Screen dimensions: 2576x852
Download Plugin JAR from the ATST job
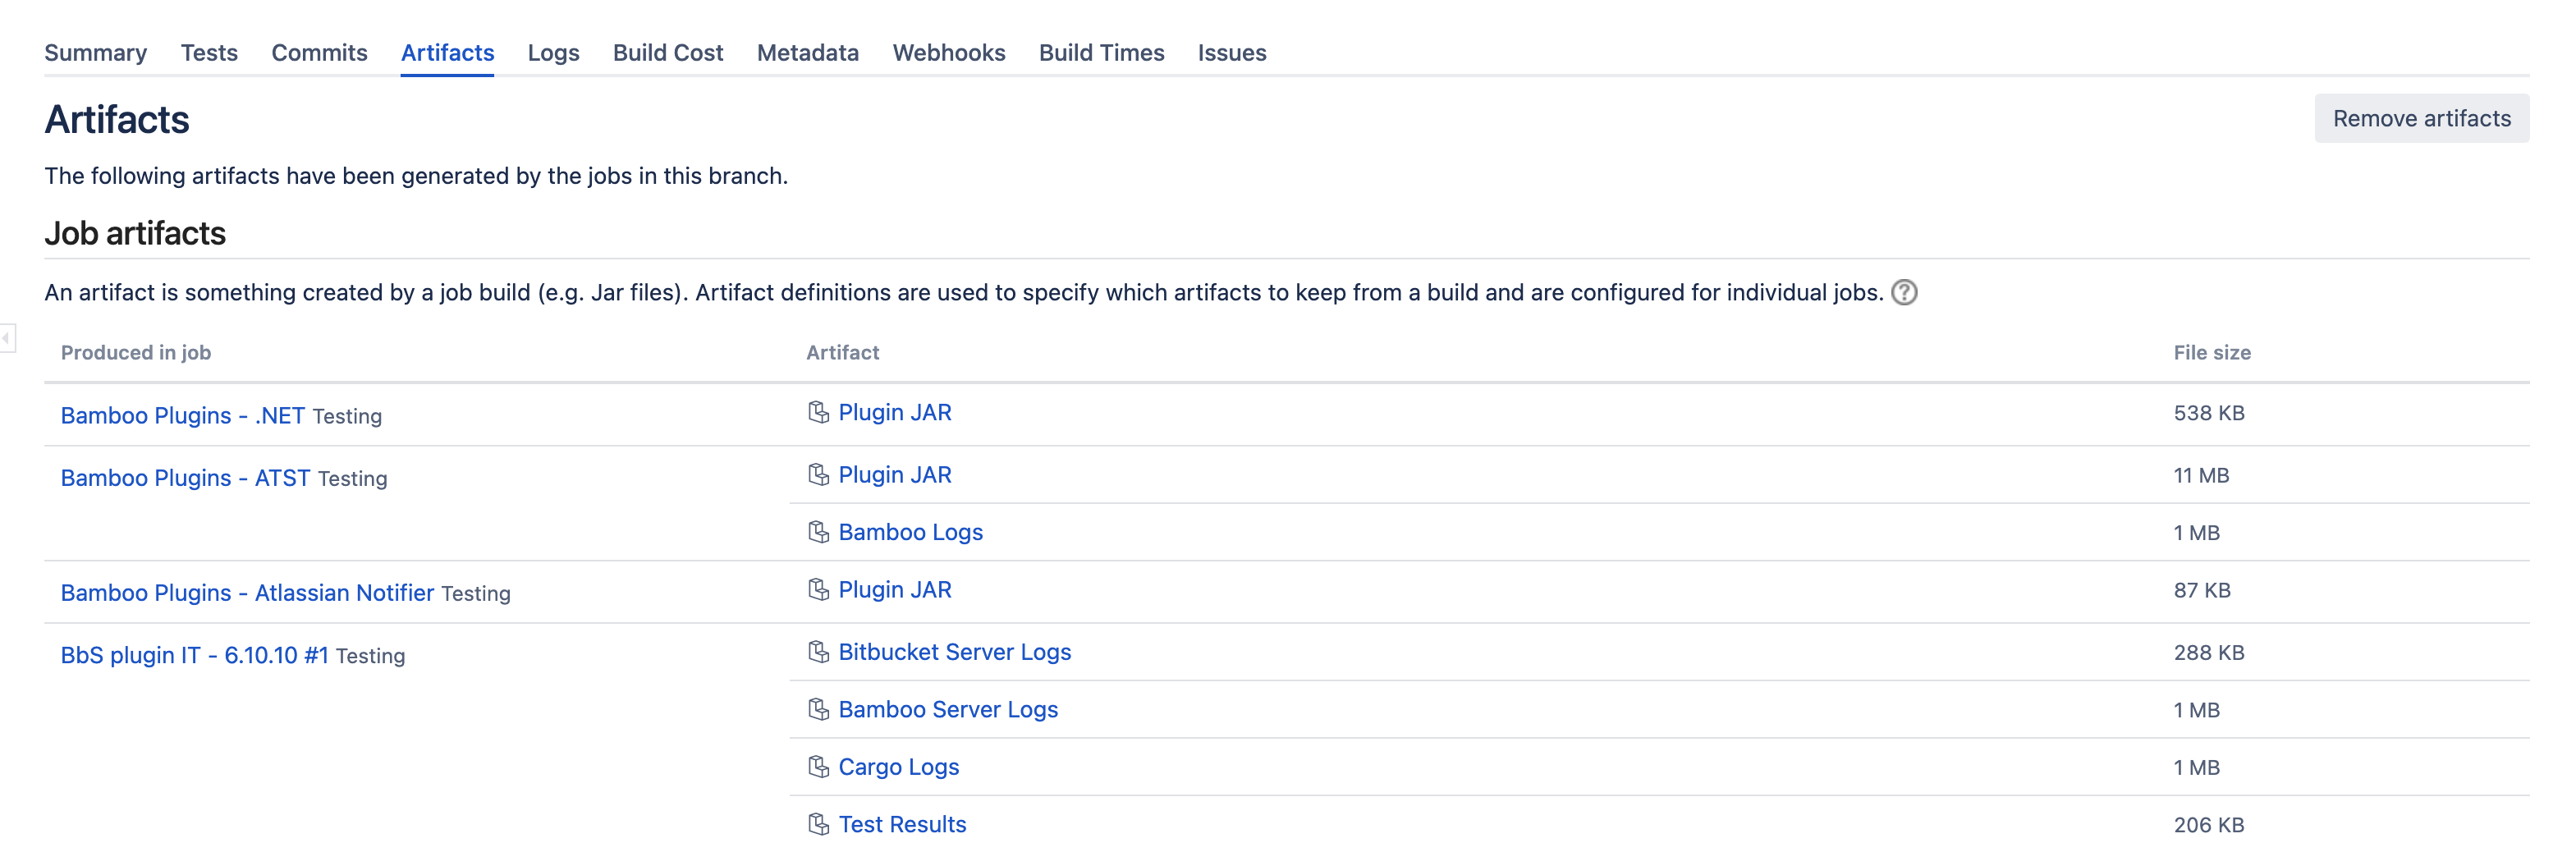pyautogui.click(x=894, y=474)
